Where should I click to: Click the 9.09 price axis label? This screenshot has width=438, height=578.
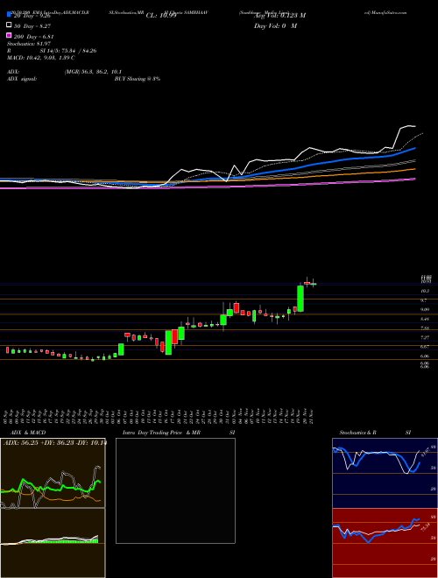coord(425,310)
